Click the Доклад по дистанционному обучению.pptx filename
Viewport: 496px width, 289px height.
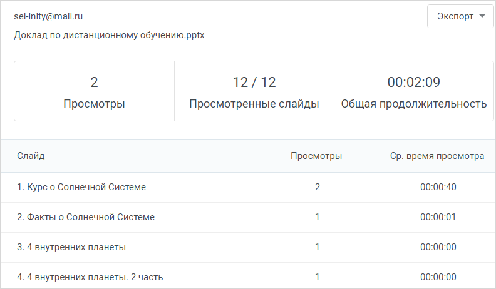(109, 35)
